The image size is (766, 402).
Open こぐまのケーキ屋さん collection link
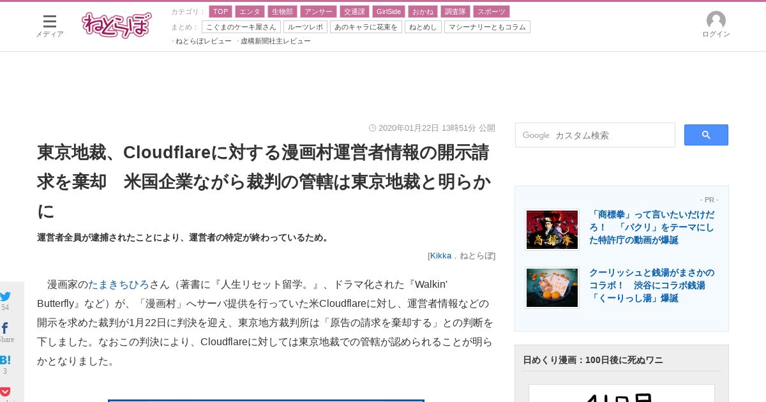[241, 27]
